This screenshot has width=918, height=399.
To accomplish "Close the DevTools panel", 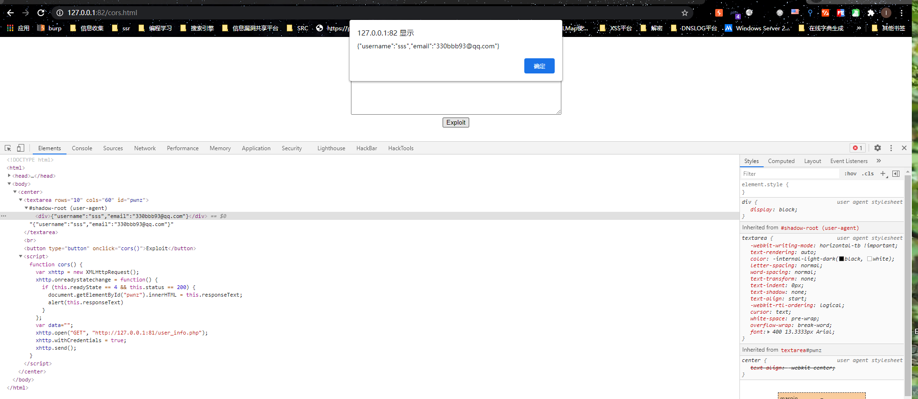I will (904, 148).
